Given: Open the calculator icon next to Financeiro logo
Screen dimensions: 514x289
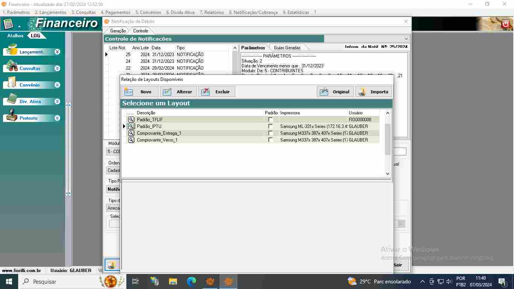Looking at the screenshot, I should (8, 24).
